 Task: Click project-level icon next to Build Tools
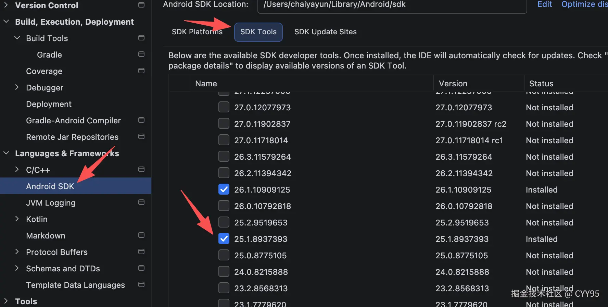[x=141, y=38]
